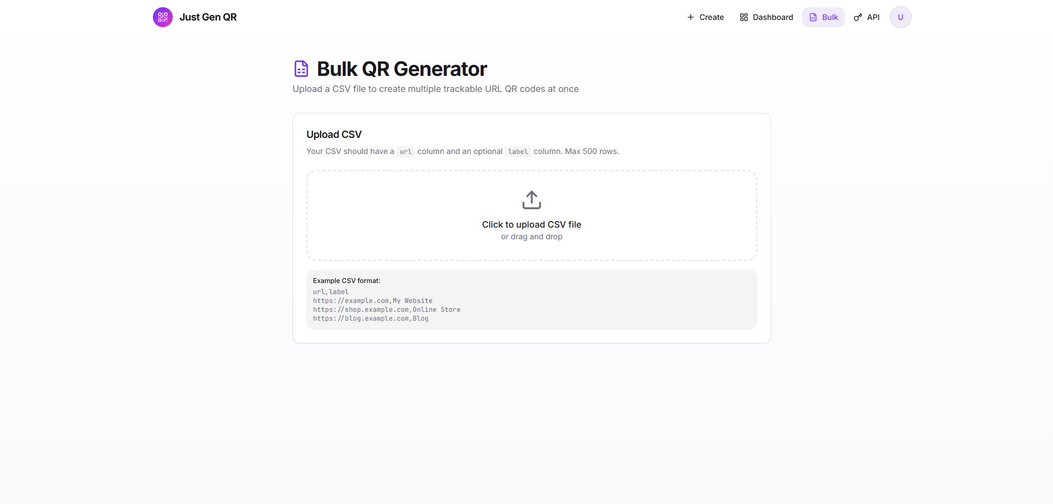The height and width of the screenshot is (504, 1053).
Task: Click the CSV drag and drop zone
Action: click(x=531, y=215)
